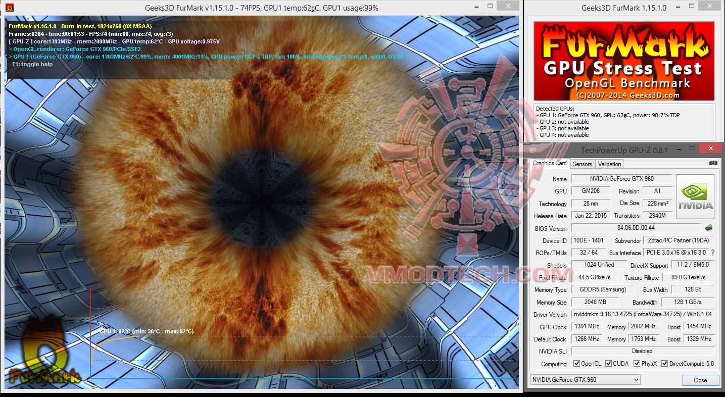Screen dimensions: 725x397
Task: Click the 'GPU 1: 62°C' temperature graph label
Action: [147, 331]
